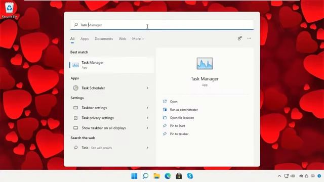Click the Task privacy settings icon
The height and width of the screenshot is (182, 324).
coord(75,118)
